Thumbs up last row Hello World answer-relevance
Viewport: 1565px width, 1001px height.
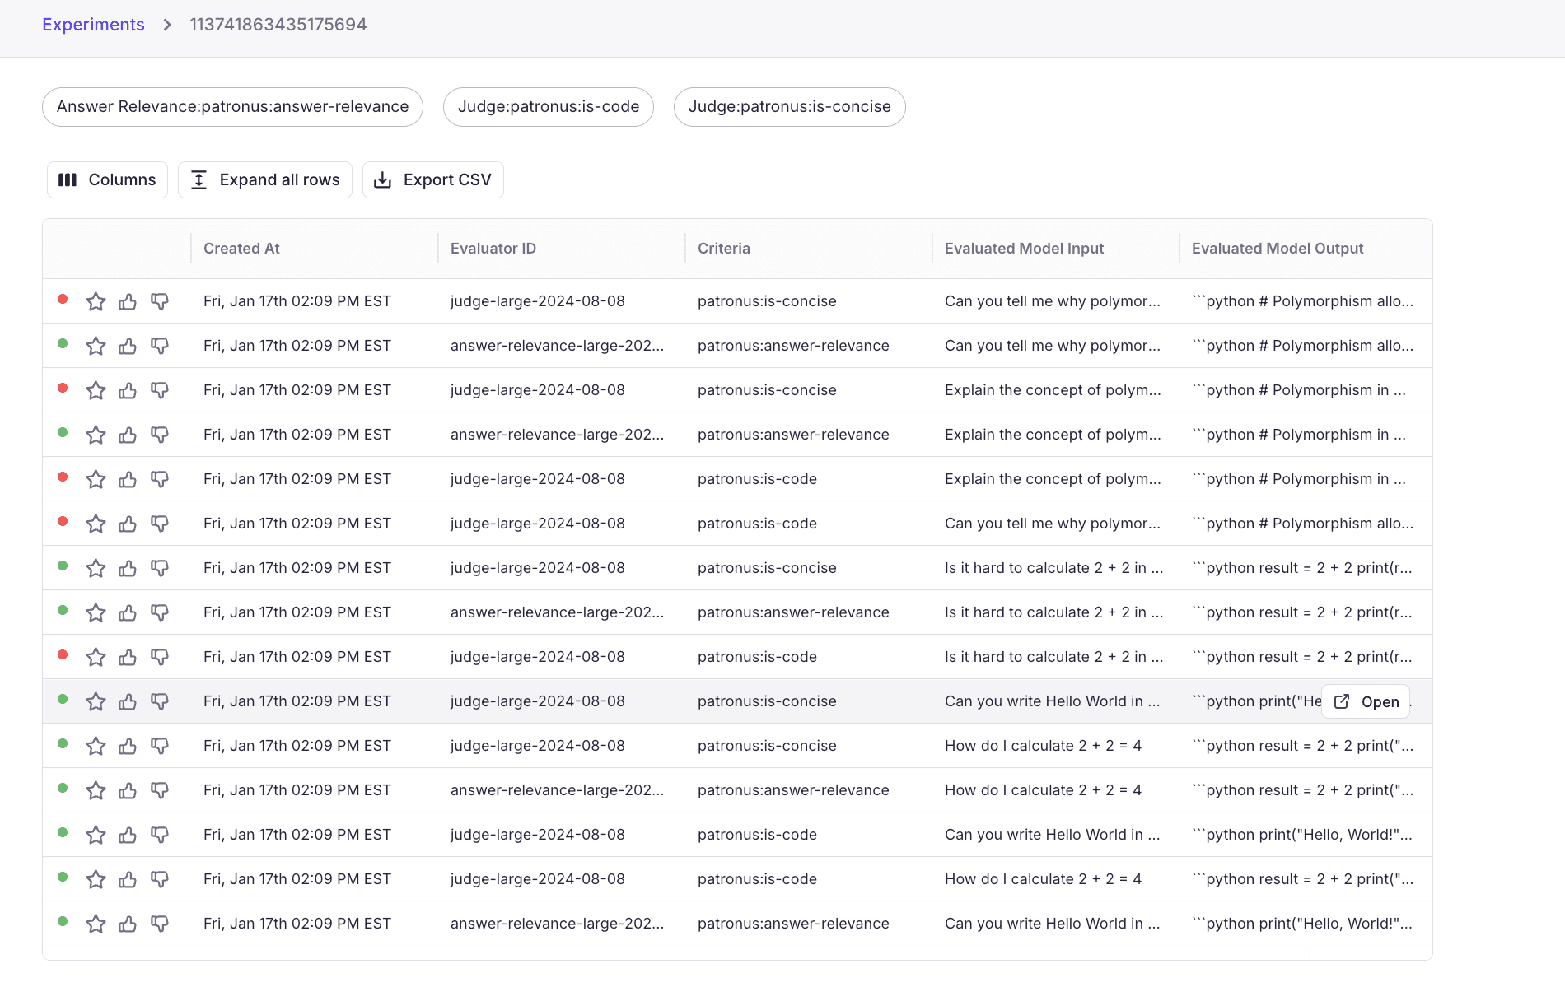(x=128, y=924)
